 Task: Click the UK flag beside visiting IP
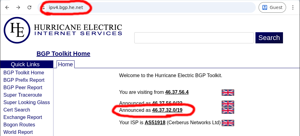[x=228, y=92]
